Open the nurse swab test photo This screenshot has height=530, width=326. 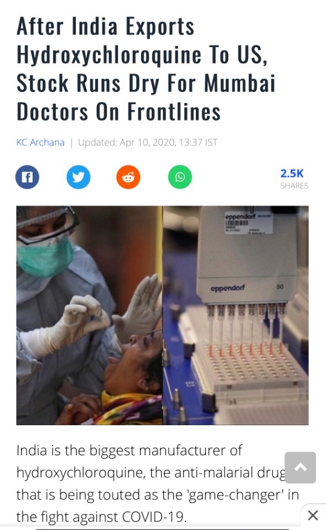pos(89,315)
